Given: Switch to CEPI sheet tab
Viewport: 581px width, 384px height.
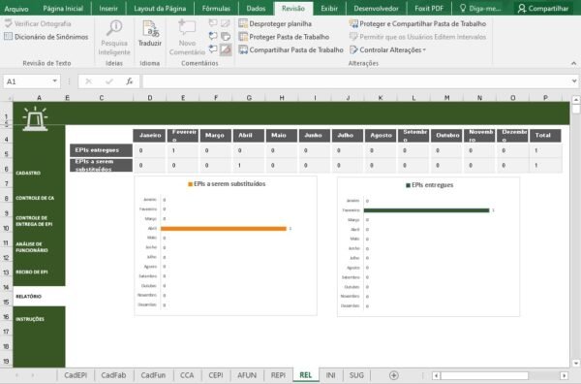Looking at the screenshot, I should 216,375.
